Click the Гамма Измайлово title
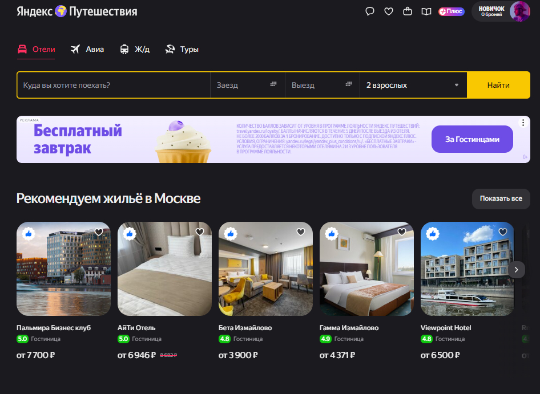 click(x=349, y=328)
